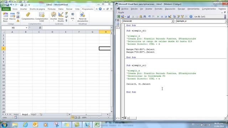This screenshot has height=128, width=228.
Task: Select column A header in Excel
Action: coord(12,32)
